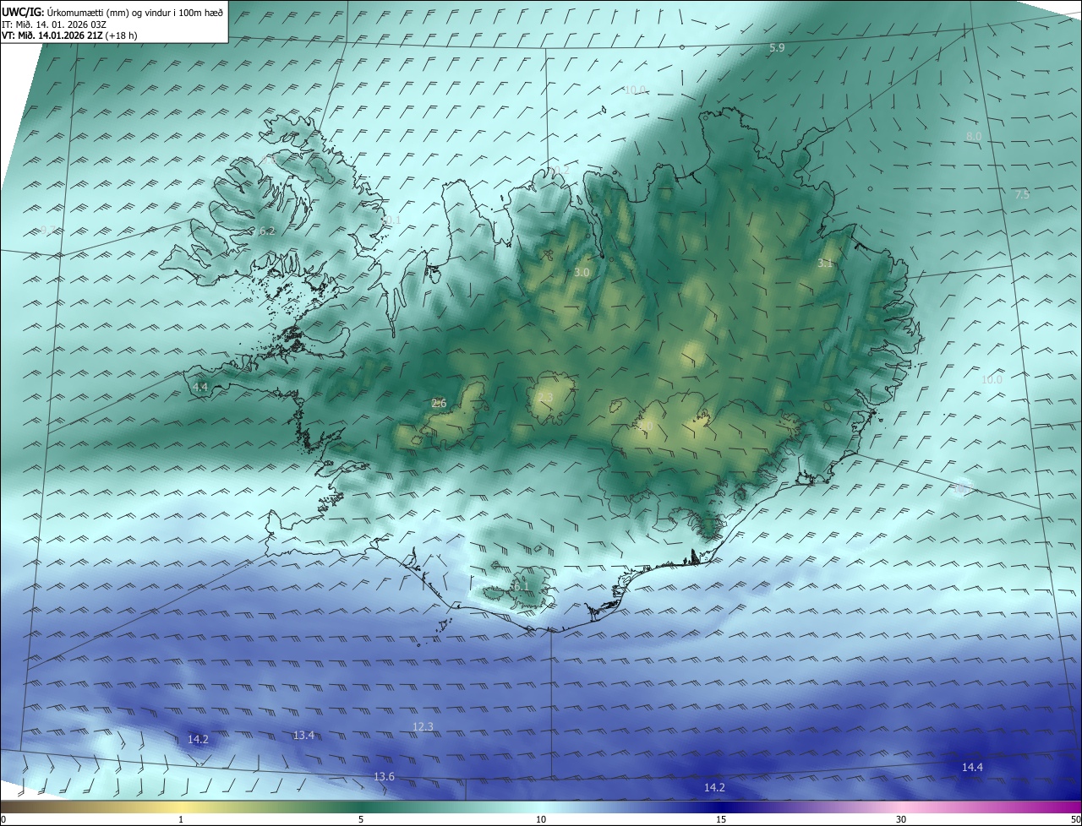1082x826 pixels.
Task: Click the 4.4 value label on the map
Action: click(x=200, y=387)
